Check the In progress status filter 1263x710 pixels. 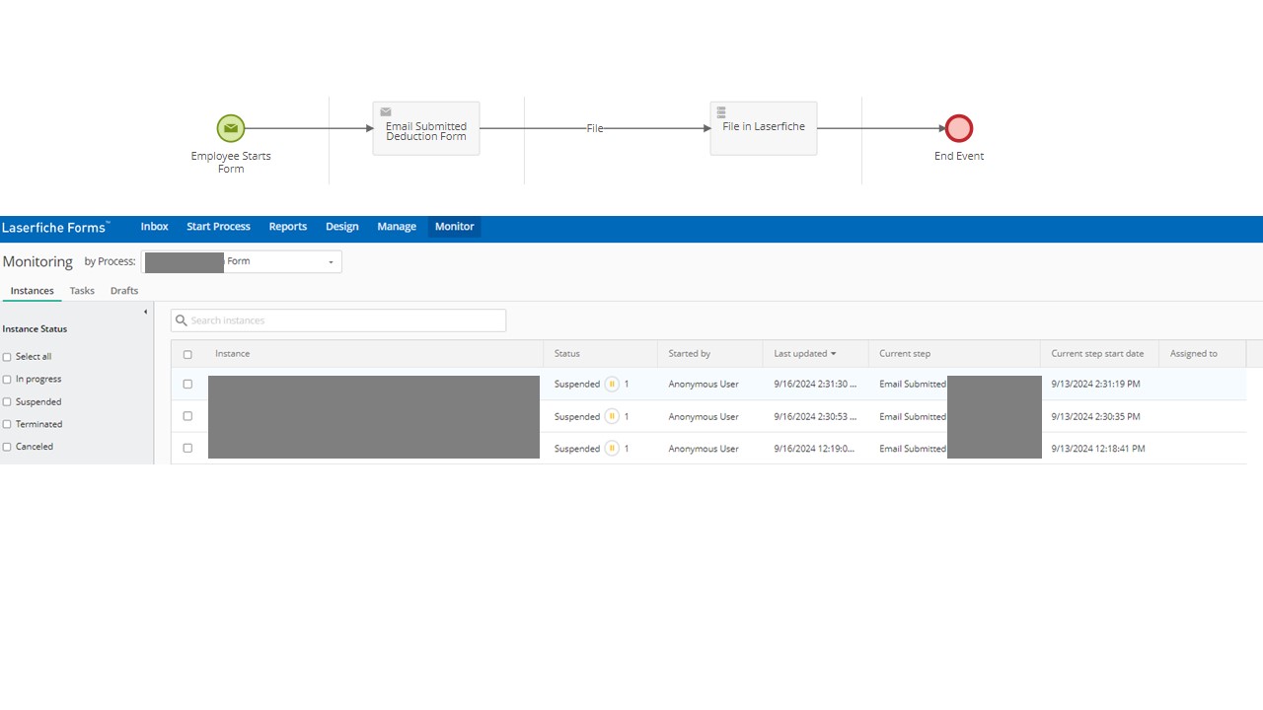(x=7, y=380)
